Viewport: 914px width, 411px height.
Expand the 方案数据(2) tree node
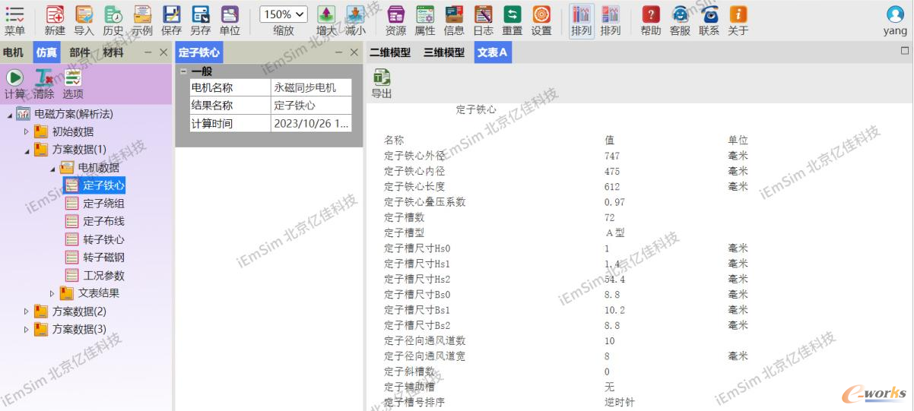(x=27, y=311)
